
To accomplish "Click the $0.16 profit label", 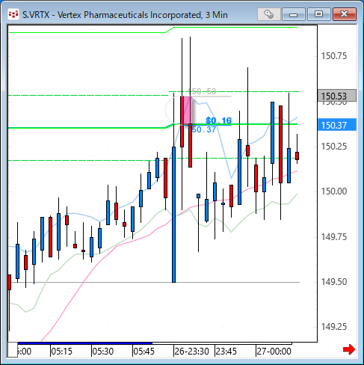I will pyautogui.click(x=219, y=120).
